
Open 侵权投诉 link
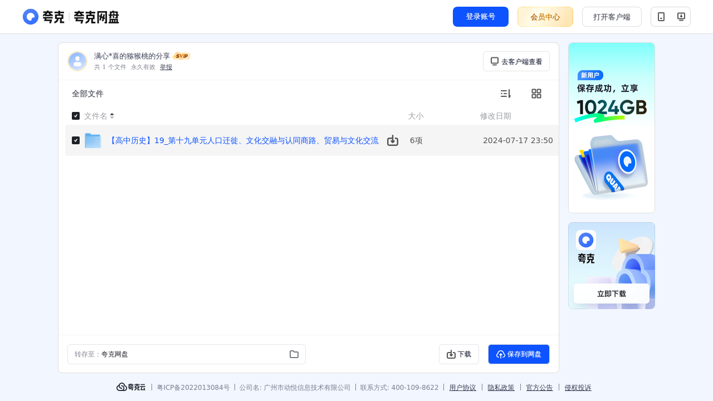578,388
